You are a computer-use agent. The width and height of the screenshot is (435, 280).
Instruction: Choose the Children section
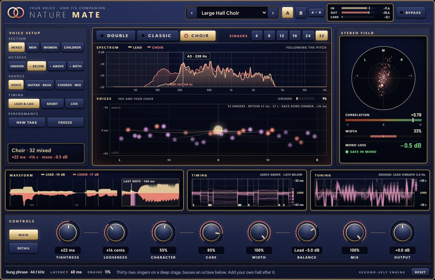tap(72, 47)
